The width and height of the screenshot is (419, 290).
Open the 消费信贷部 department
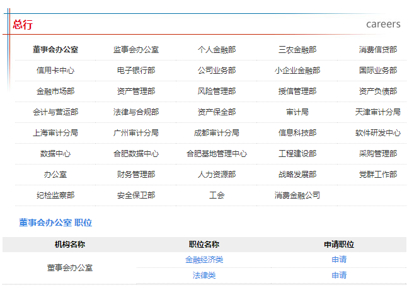click(378, 49)
